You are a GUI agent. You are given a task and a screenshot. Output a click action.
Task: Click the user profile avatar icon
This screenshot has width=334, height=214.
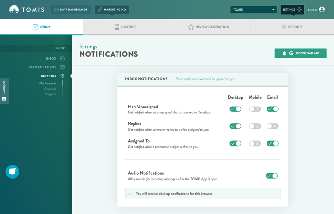pos(322,10)
